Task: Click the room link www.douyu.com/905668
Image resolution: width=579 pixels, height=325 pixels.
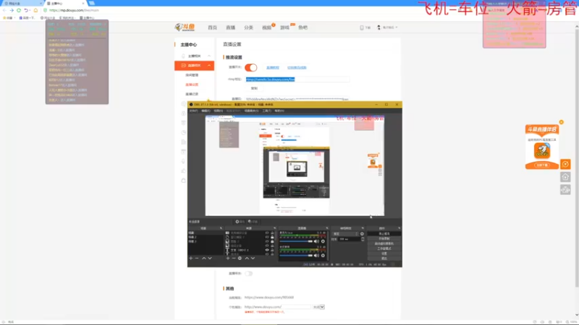Action: click(x=269, y=298)
